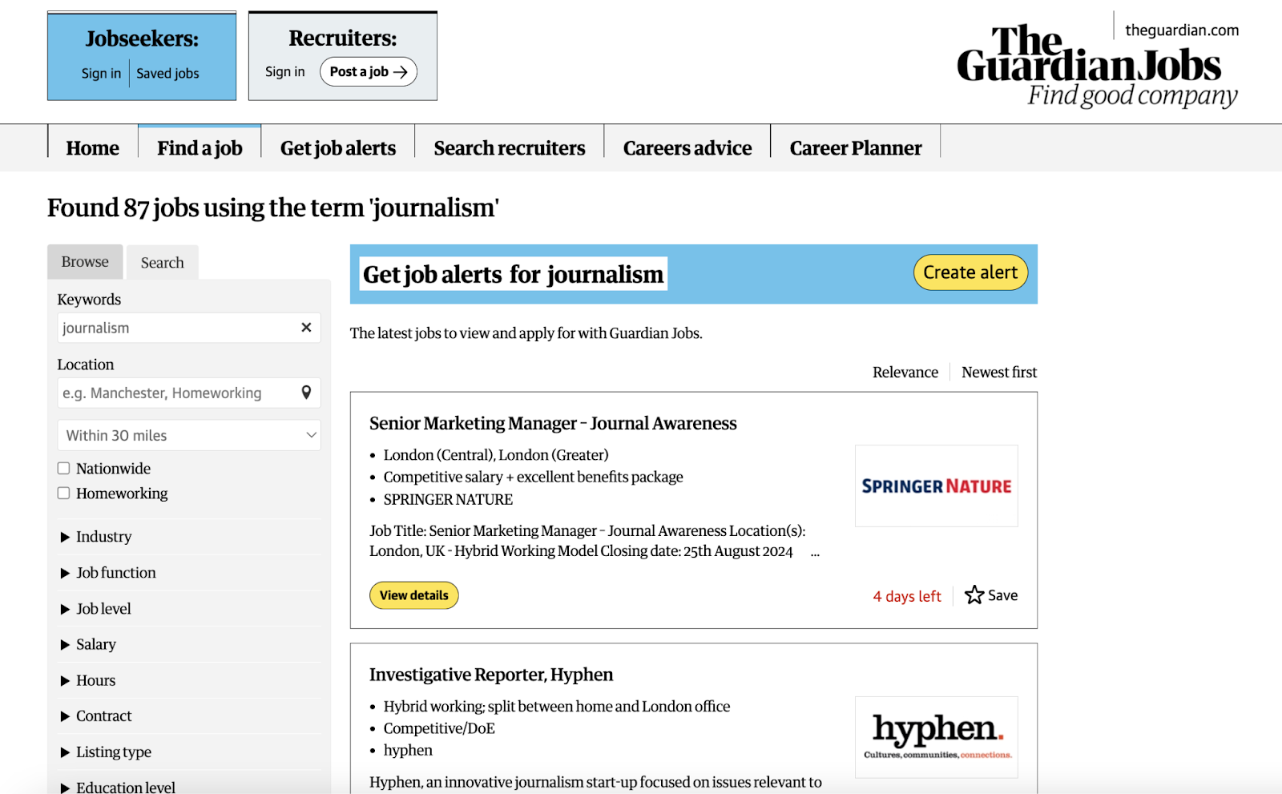Open the Guardian Jobs logo
Screen dimensions: 1282x794
coord(1097,67)
